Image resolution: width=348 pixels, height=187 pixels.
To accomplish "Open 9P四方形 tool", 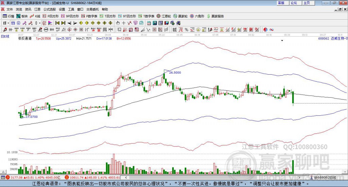I will [70, 16].
